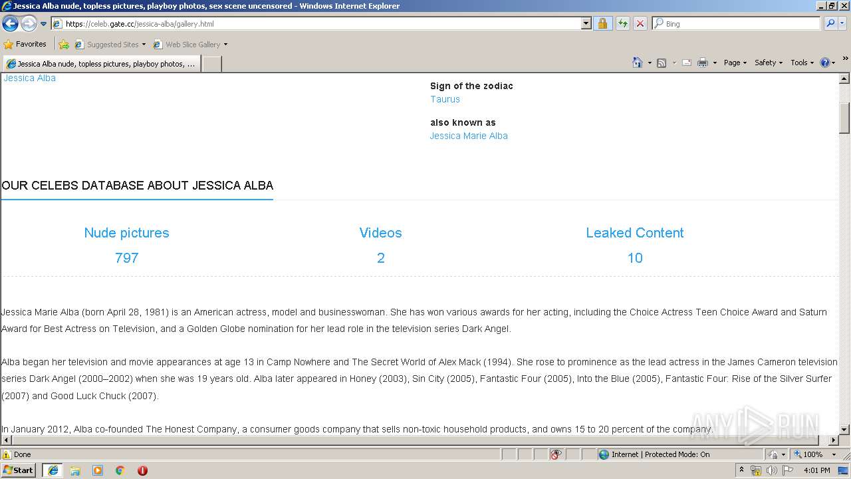Click the search magnifier button

[x=830, y=23]
